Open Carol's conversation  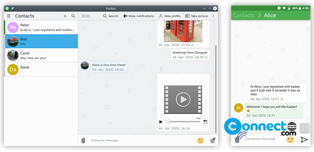point(41,55)
